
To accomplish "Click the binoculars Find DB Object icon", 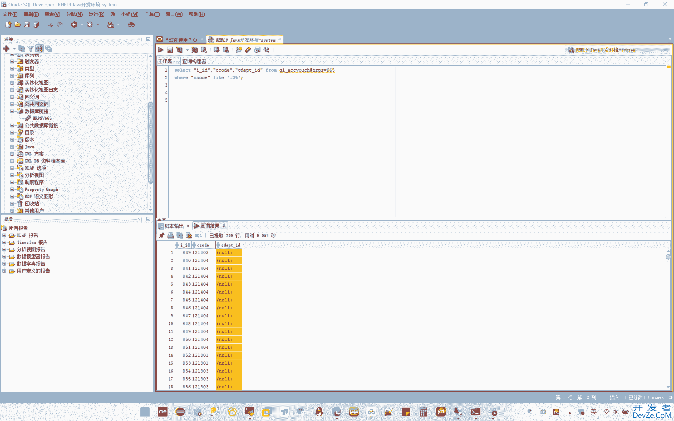I will tap(131, 24).
